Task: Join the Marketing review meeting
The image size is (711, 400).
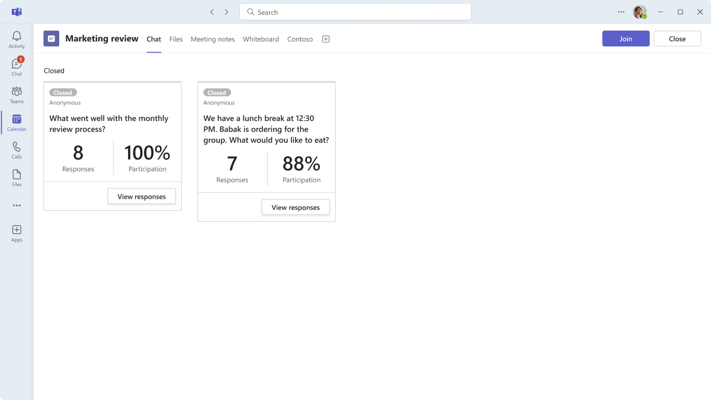Action: (x=626, y=39)
